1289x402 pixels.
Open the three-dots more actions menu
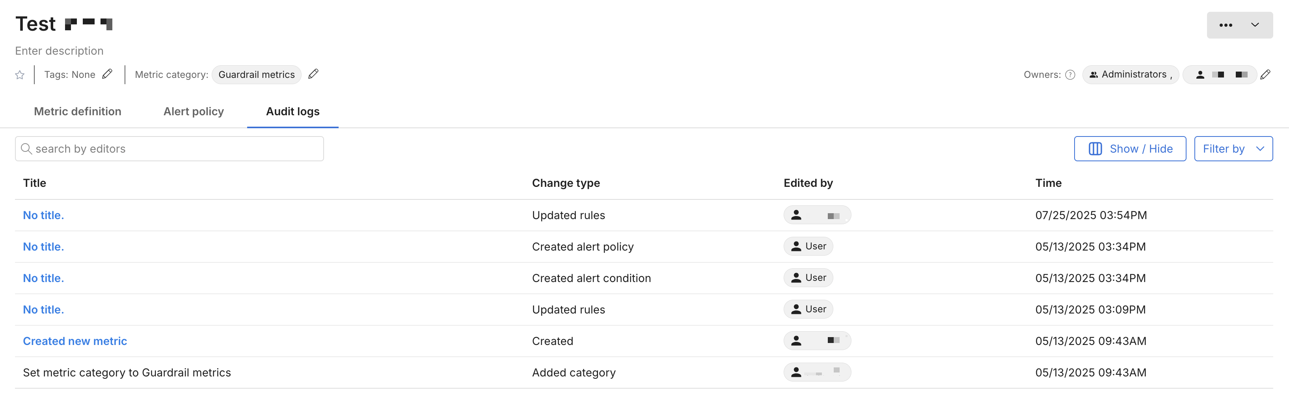click(1226, 25)
